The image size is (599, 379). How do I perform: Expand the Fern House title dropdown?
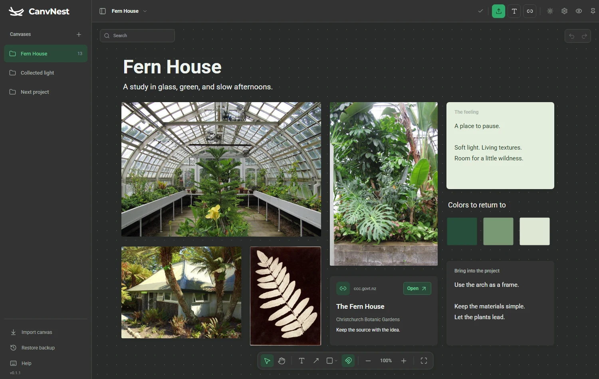[145, 11]
